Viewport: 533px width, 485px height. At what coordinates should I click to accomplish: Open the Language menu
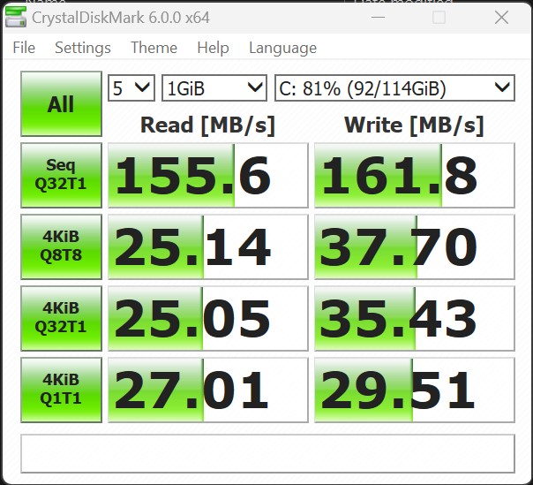pos(282,48)
